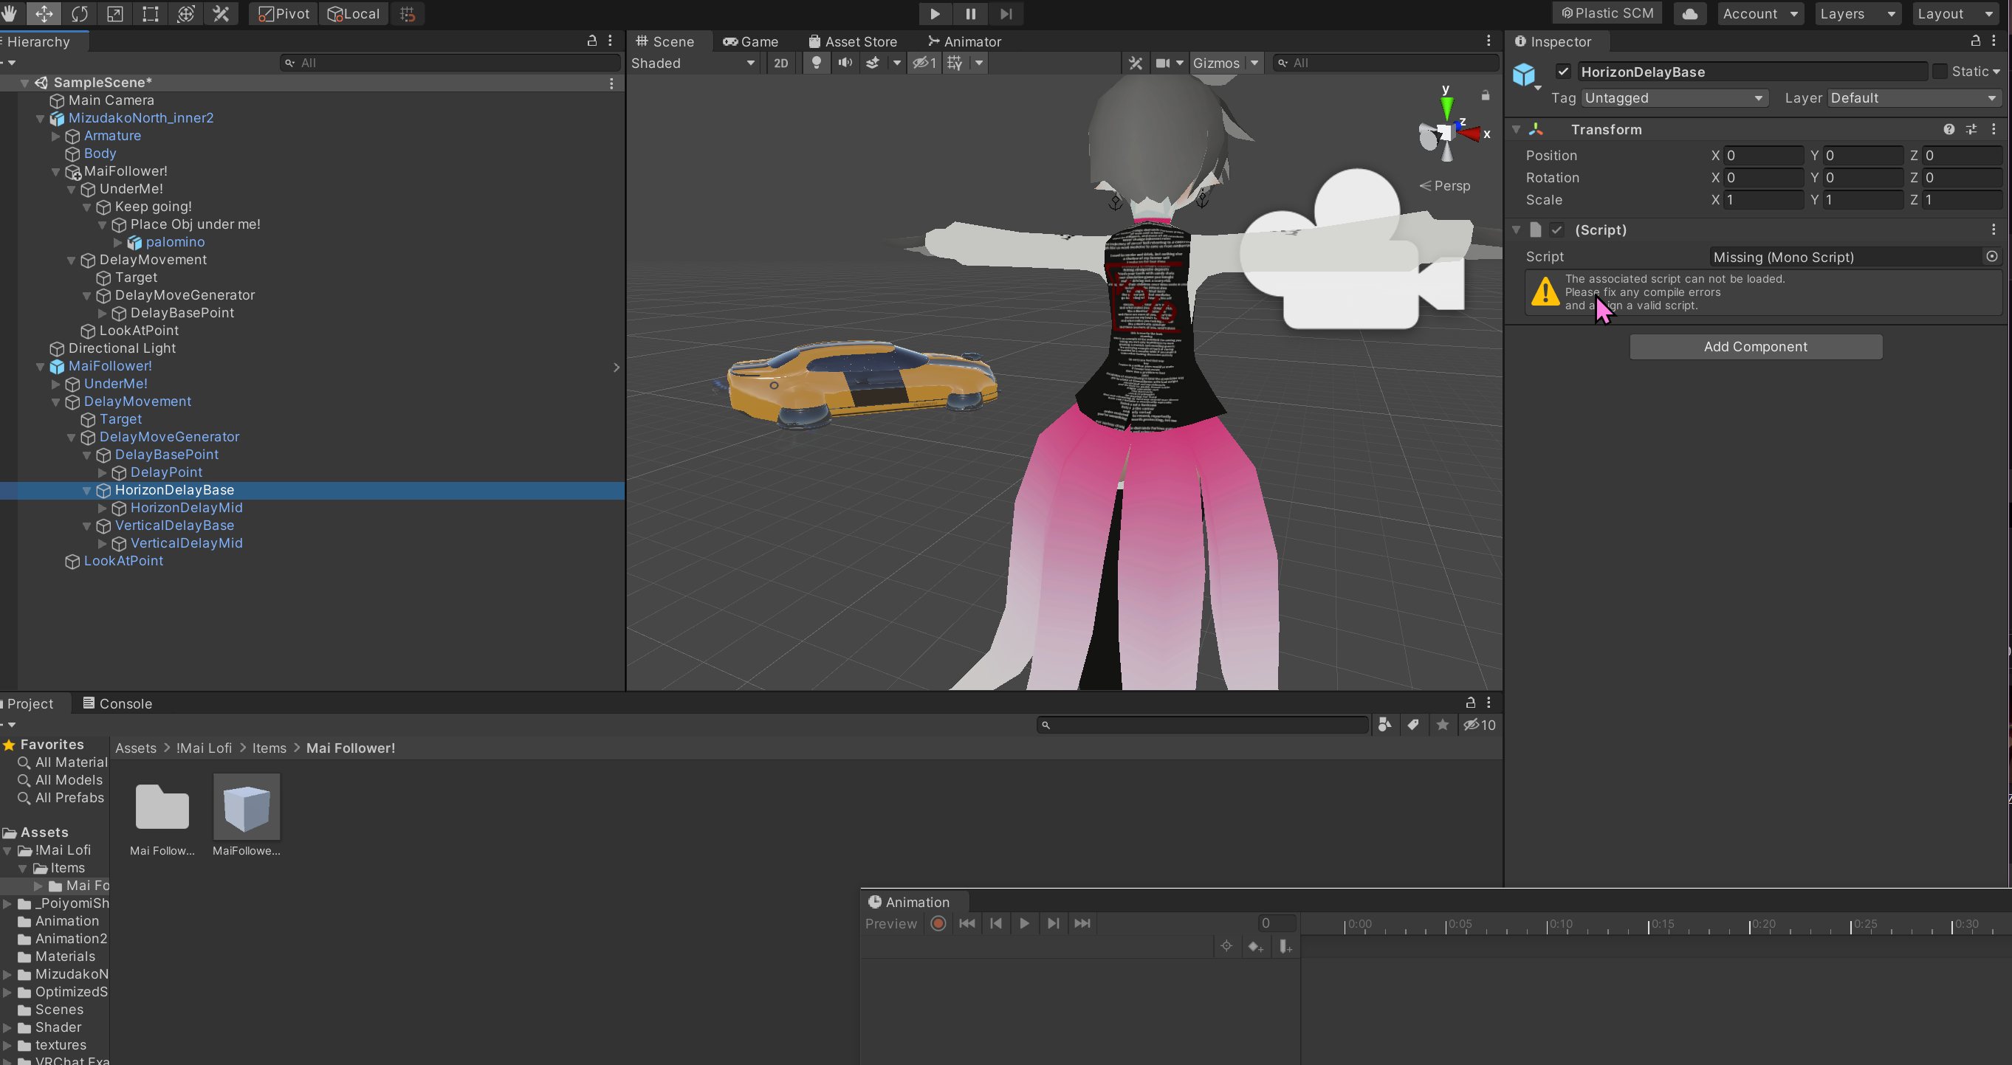2012x1065 pixels.
Task: Select the Move tool
Action: [x=44, y=13]
